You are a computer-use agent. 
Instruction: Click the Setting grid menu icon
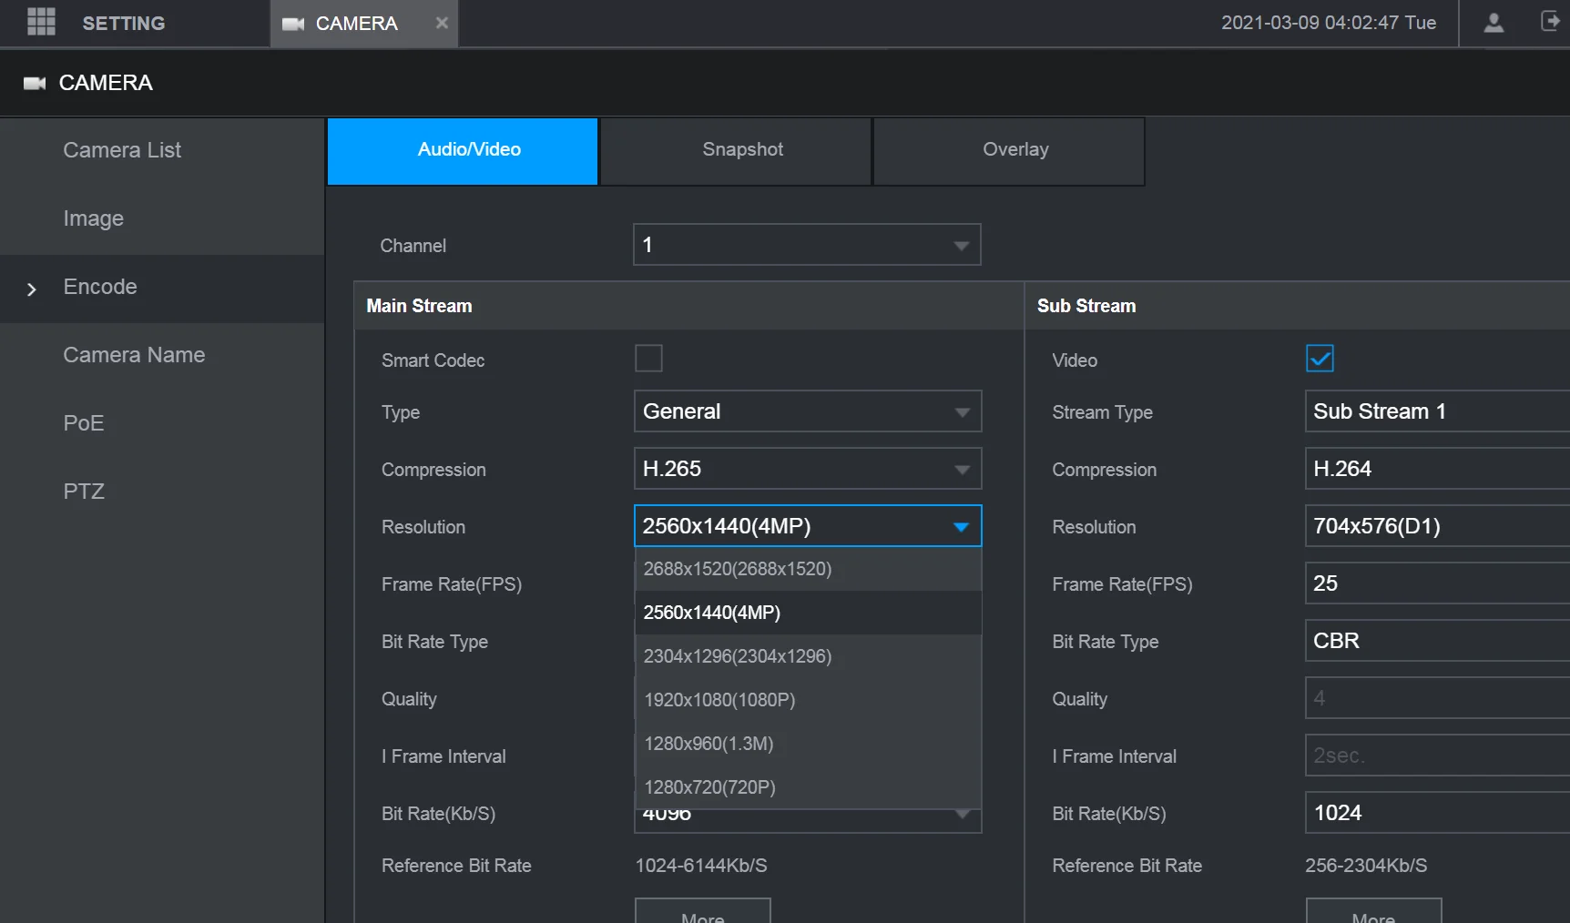click(41, 22)
